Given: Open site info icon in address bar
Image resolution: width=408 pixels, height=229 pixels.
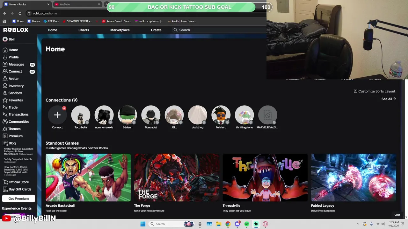Looking at the screenshot, I should coord(29,13).
